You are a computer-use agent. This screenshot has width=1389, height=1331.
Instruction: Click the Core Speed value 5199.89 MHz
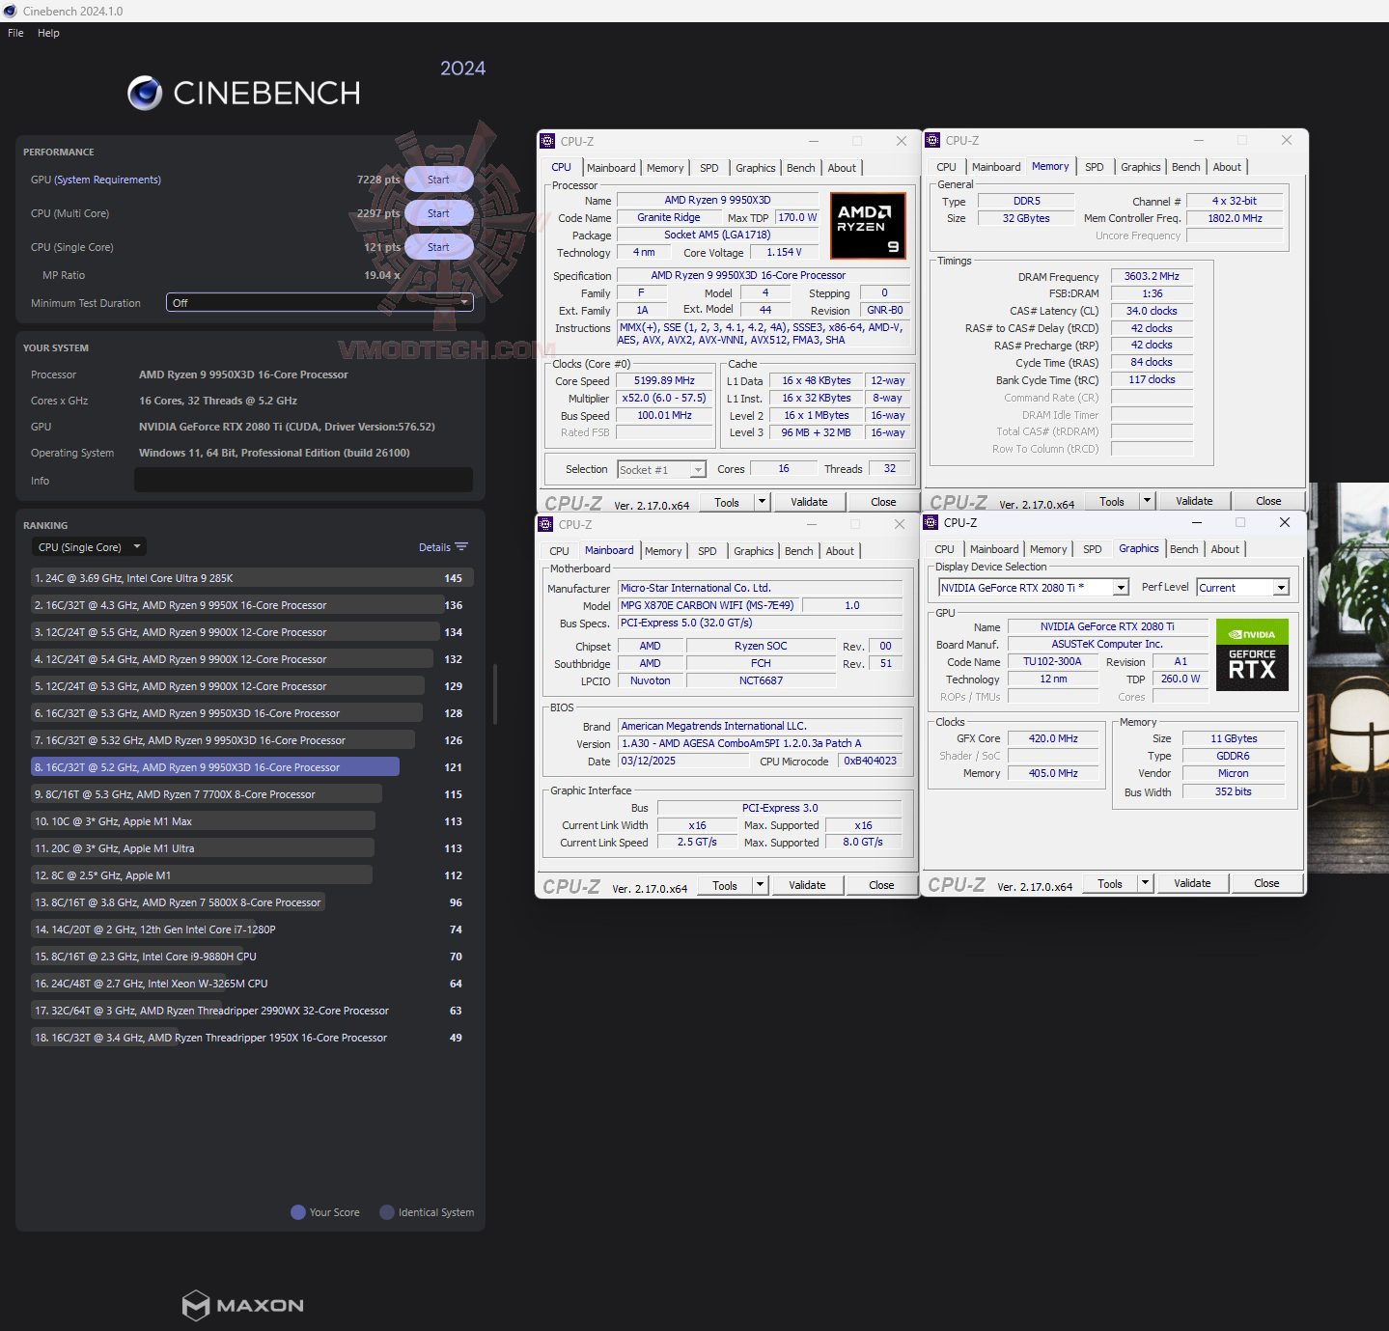tap(664, 381)
